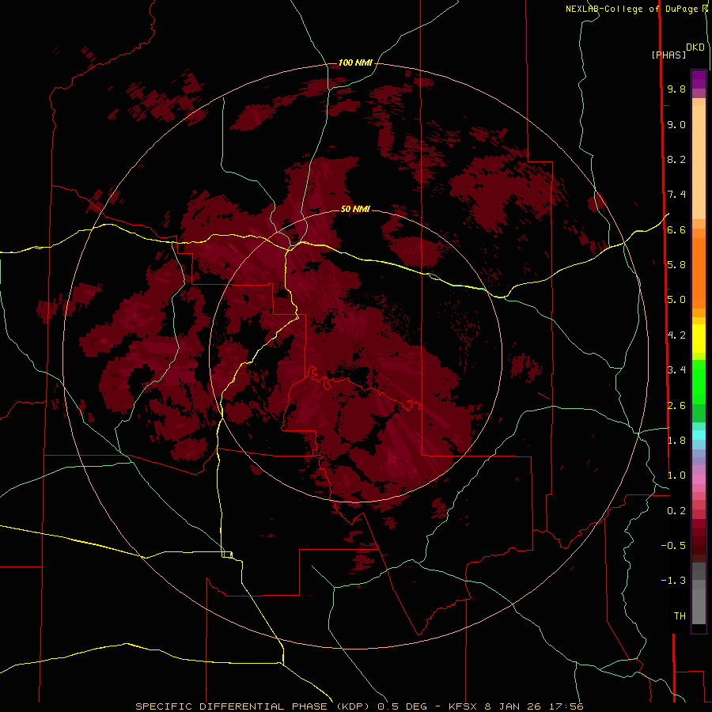Click the DKD label above color bar
Screen dimensions: 712x712
pyautogui.click(x=695, y=47)
